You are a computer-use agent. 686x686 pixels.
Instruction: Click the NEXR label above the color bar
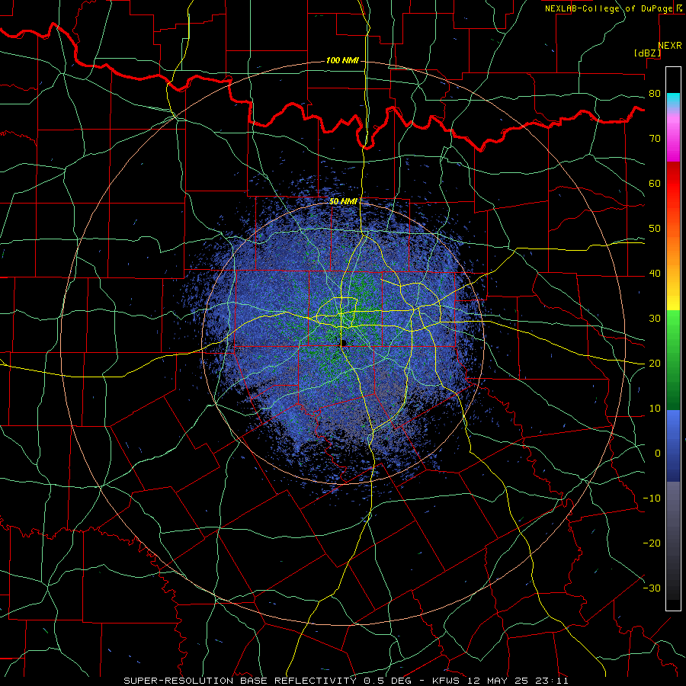pos(670,46)
